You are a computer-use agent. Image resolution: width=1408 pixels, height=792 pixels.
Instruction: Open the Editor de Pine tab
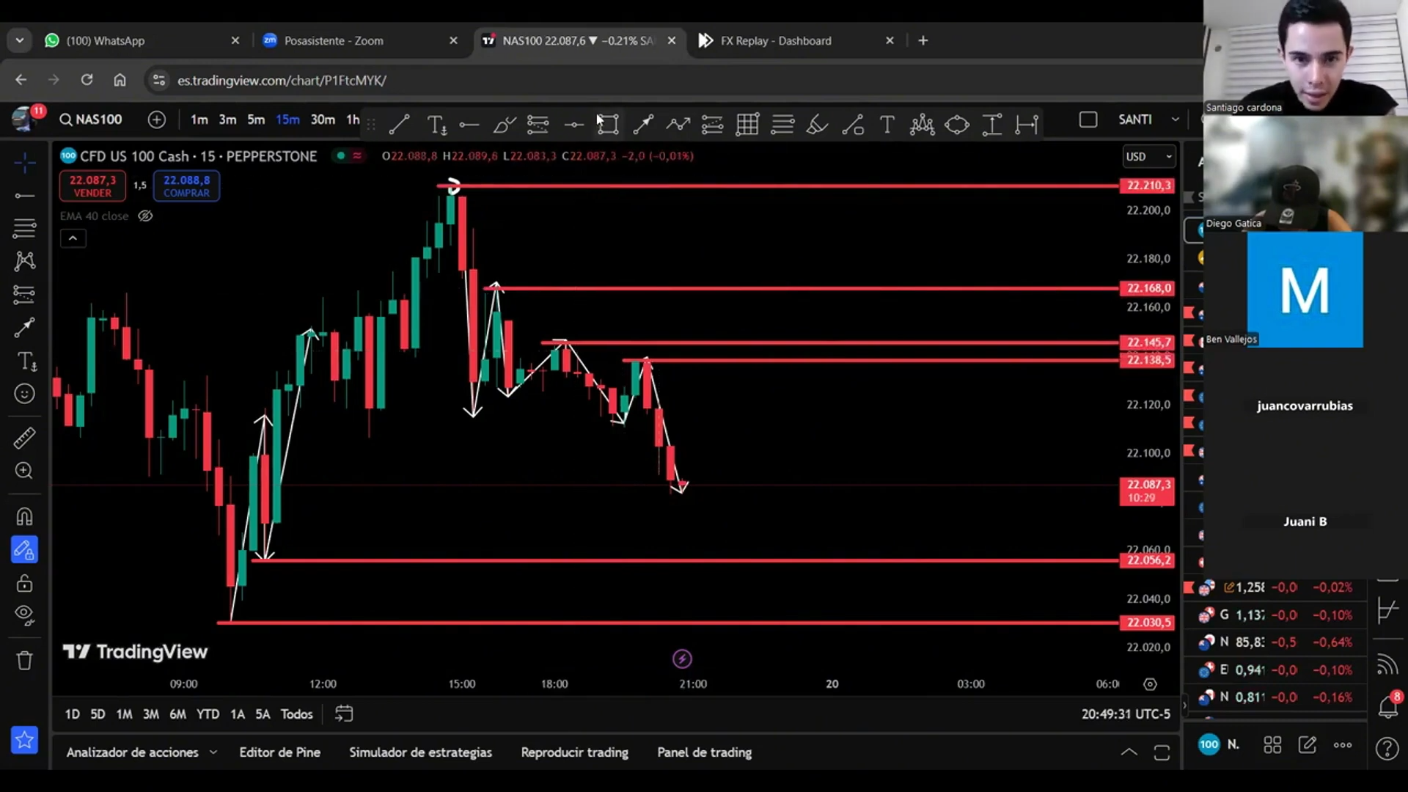pos(279,752)
